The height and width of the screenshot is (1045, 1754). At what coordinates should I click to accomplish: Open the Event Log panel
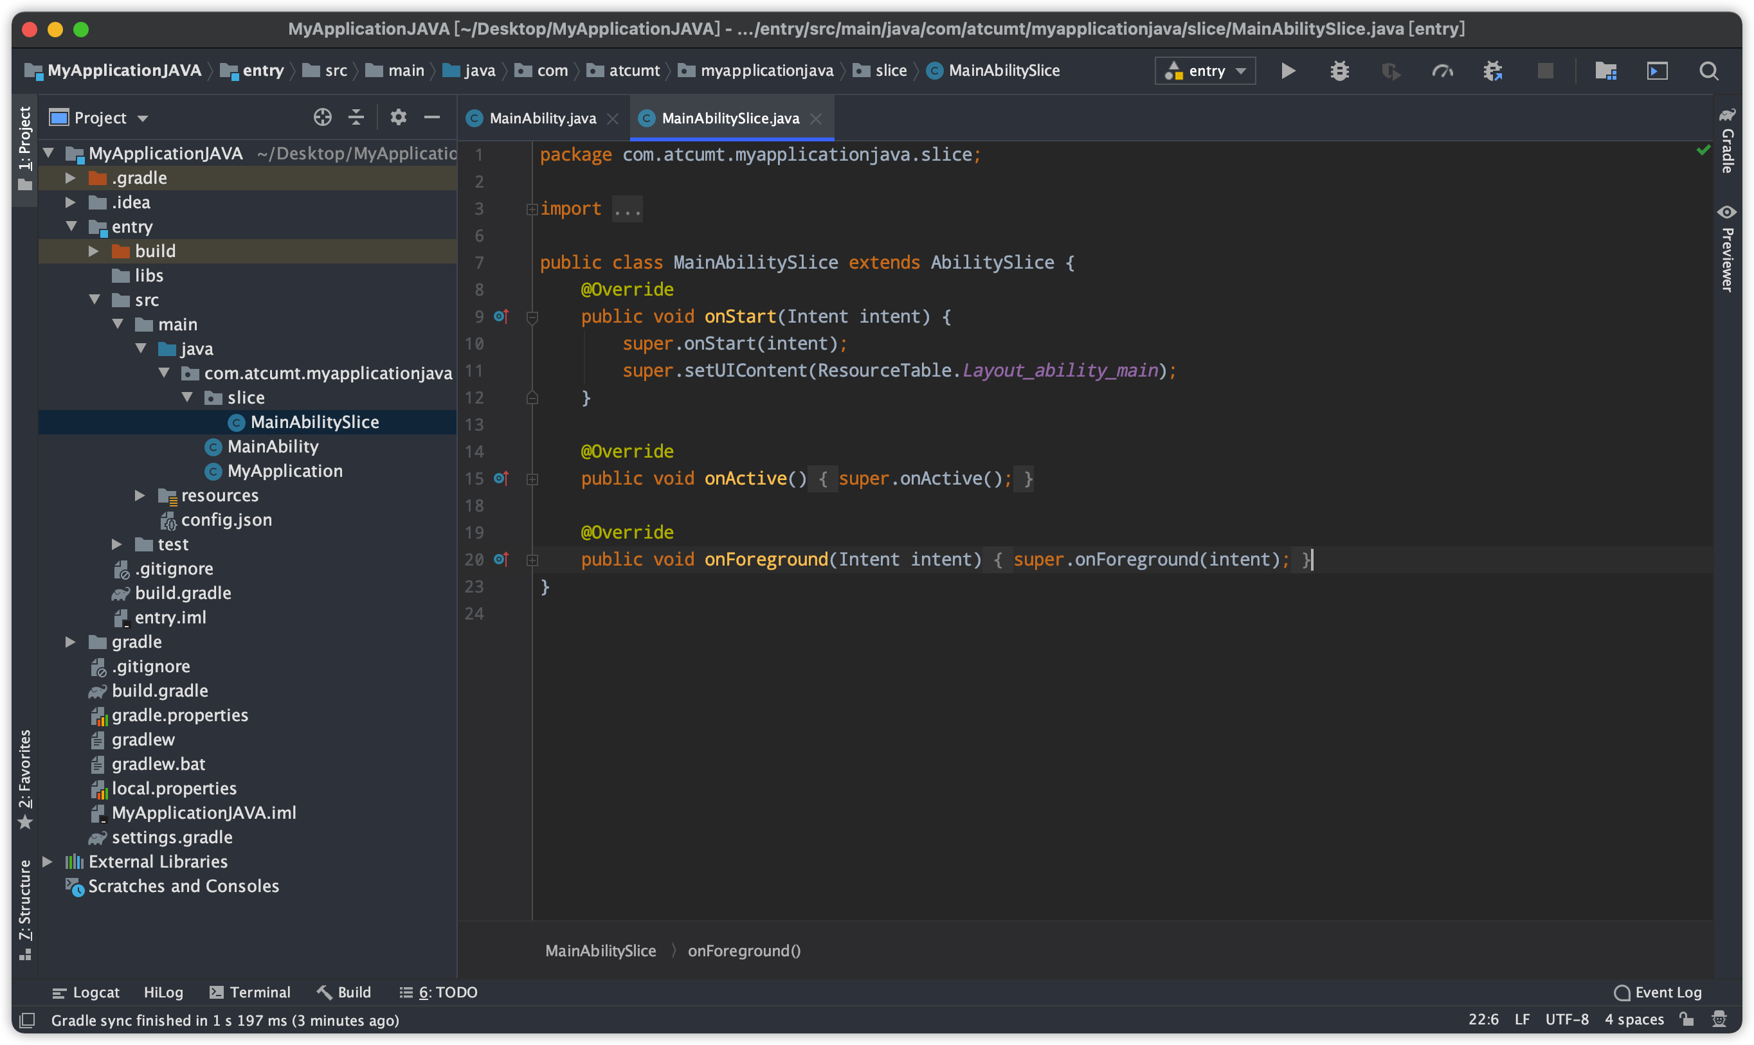[x=1657, y=992]
